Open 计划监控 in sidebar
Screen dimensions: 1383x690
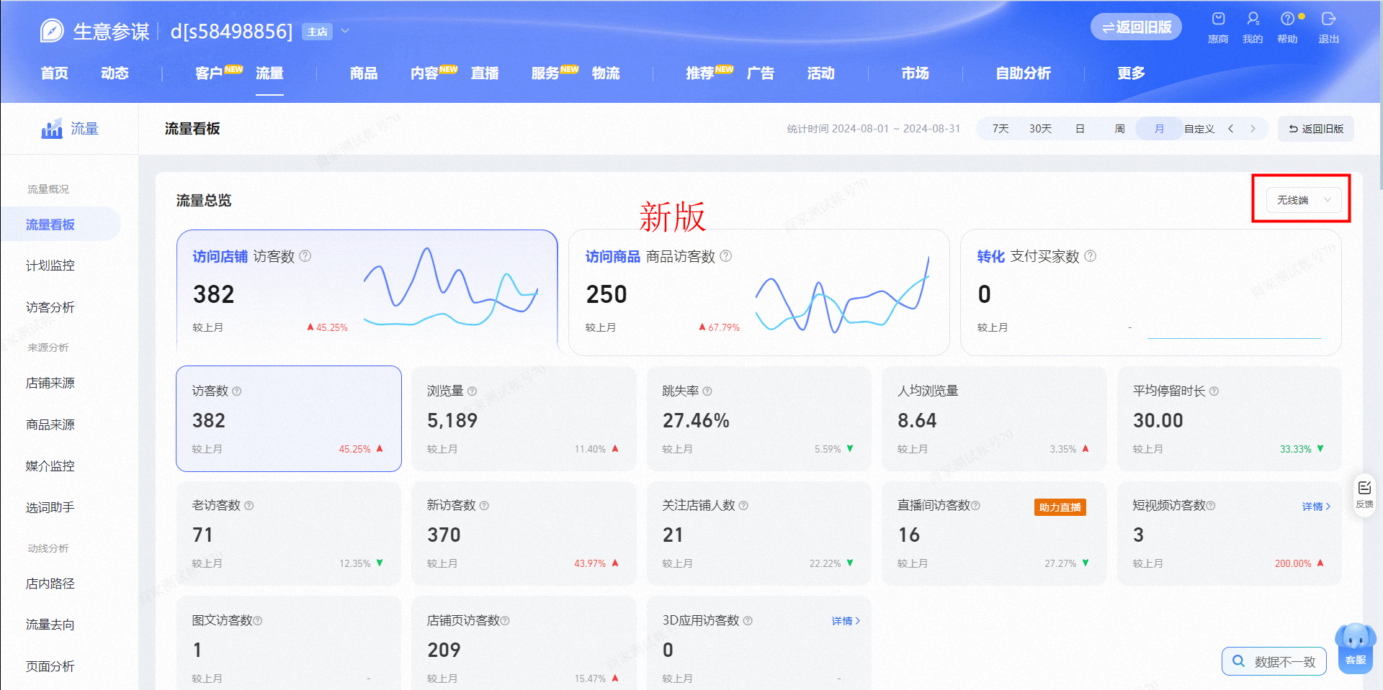pyautogui.click(x=50, y=265)
